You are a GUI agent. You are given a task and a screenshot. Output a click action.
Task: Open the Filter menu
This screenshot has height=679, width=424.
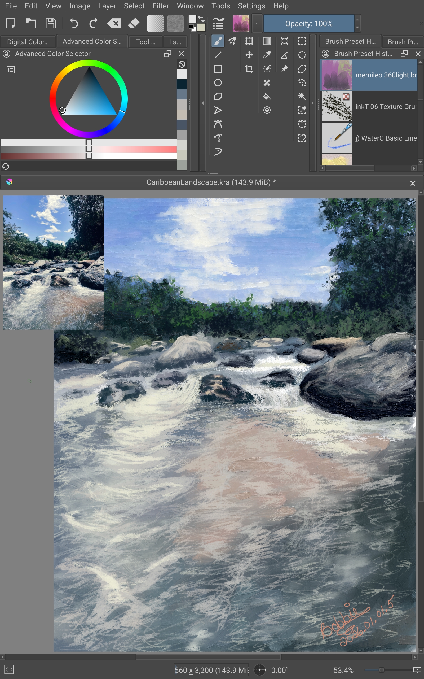160,6
